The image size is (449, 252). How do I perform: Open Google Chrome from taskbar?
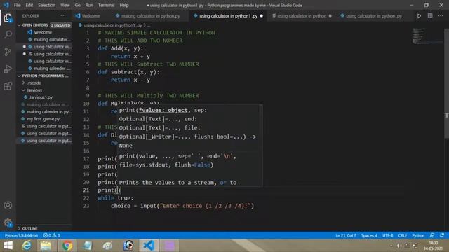tap(67, 246)
